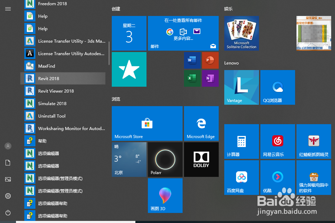Launch OneNote from the Office tile group

pos(210,78)
